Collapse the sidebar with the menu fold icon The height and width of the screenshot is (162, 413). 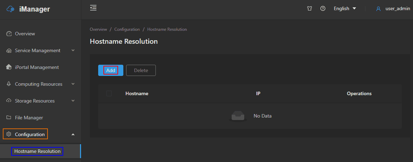point(93,8)
